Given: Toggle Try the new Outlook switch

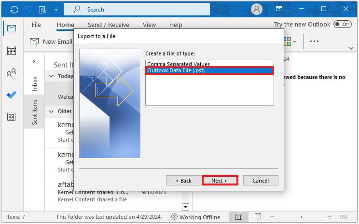Looking at the screenshot, I should (342, 24).
